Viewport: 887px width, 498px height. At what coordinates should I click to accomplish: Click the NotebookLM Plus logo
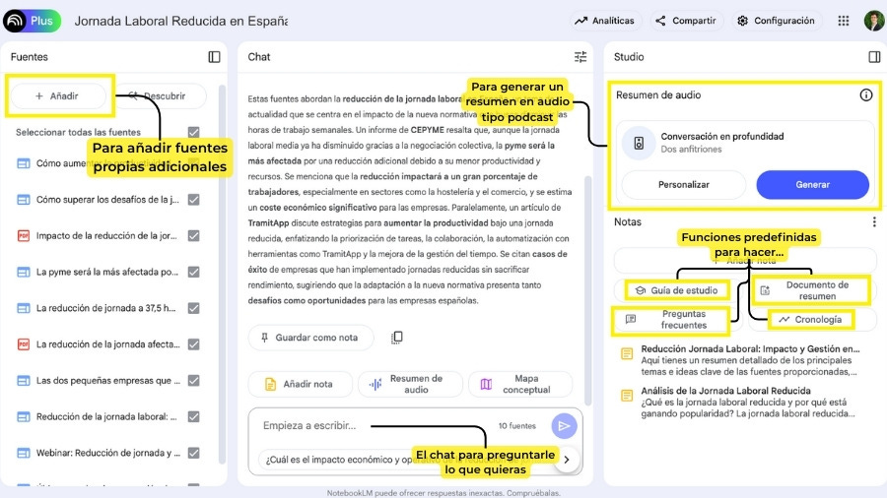click(32, 21)
